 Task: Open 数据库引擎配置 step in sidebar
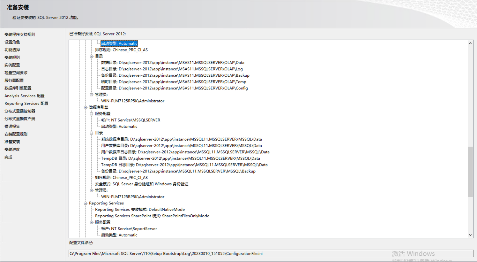point(18,88)
